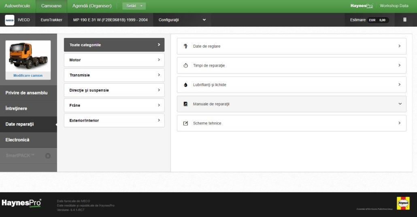Switch to Autovehicule tab

(x=17, y=6)
